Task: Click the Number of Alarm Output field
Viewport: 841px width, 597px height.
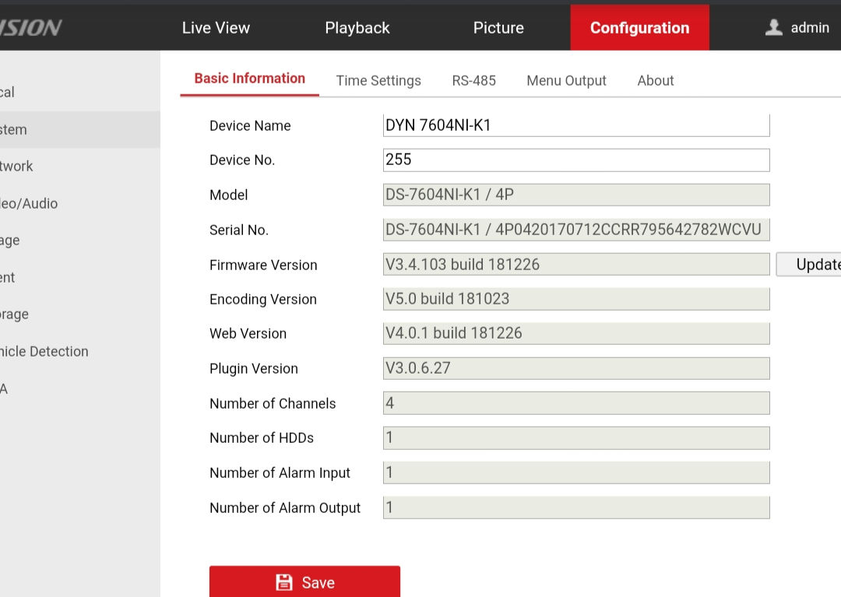Action: [576, 507]
